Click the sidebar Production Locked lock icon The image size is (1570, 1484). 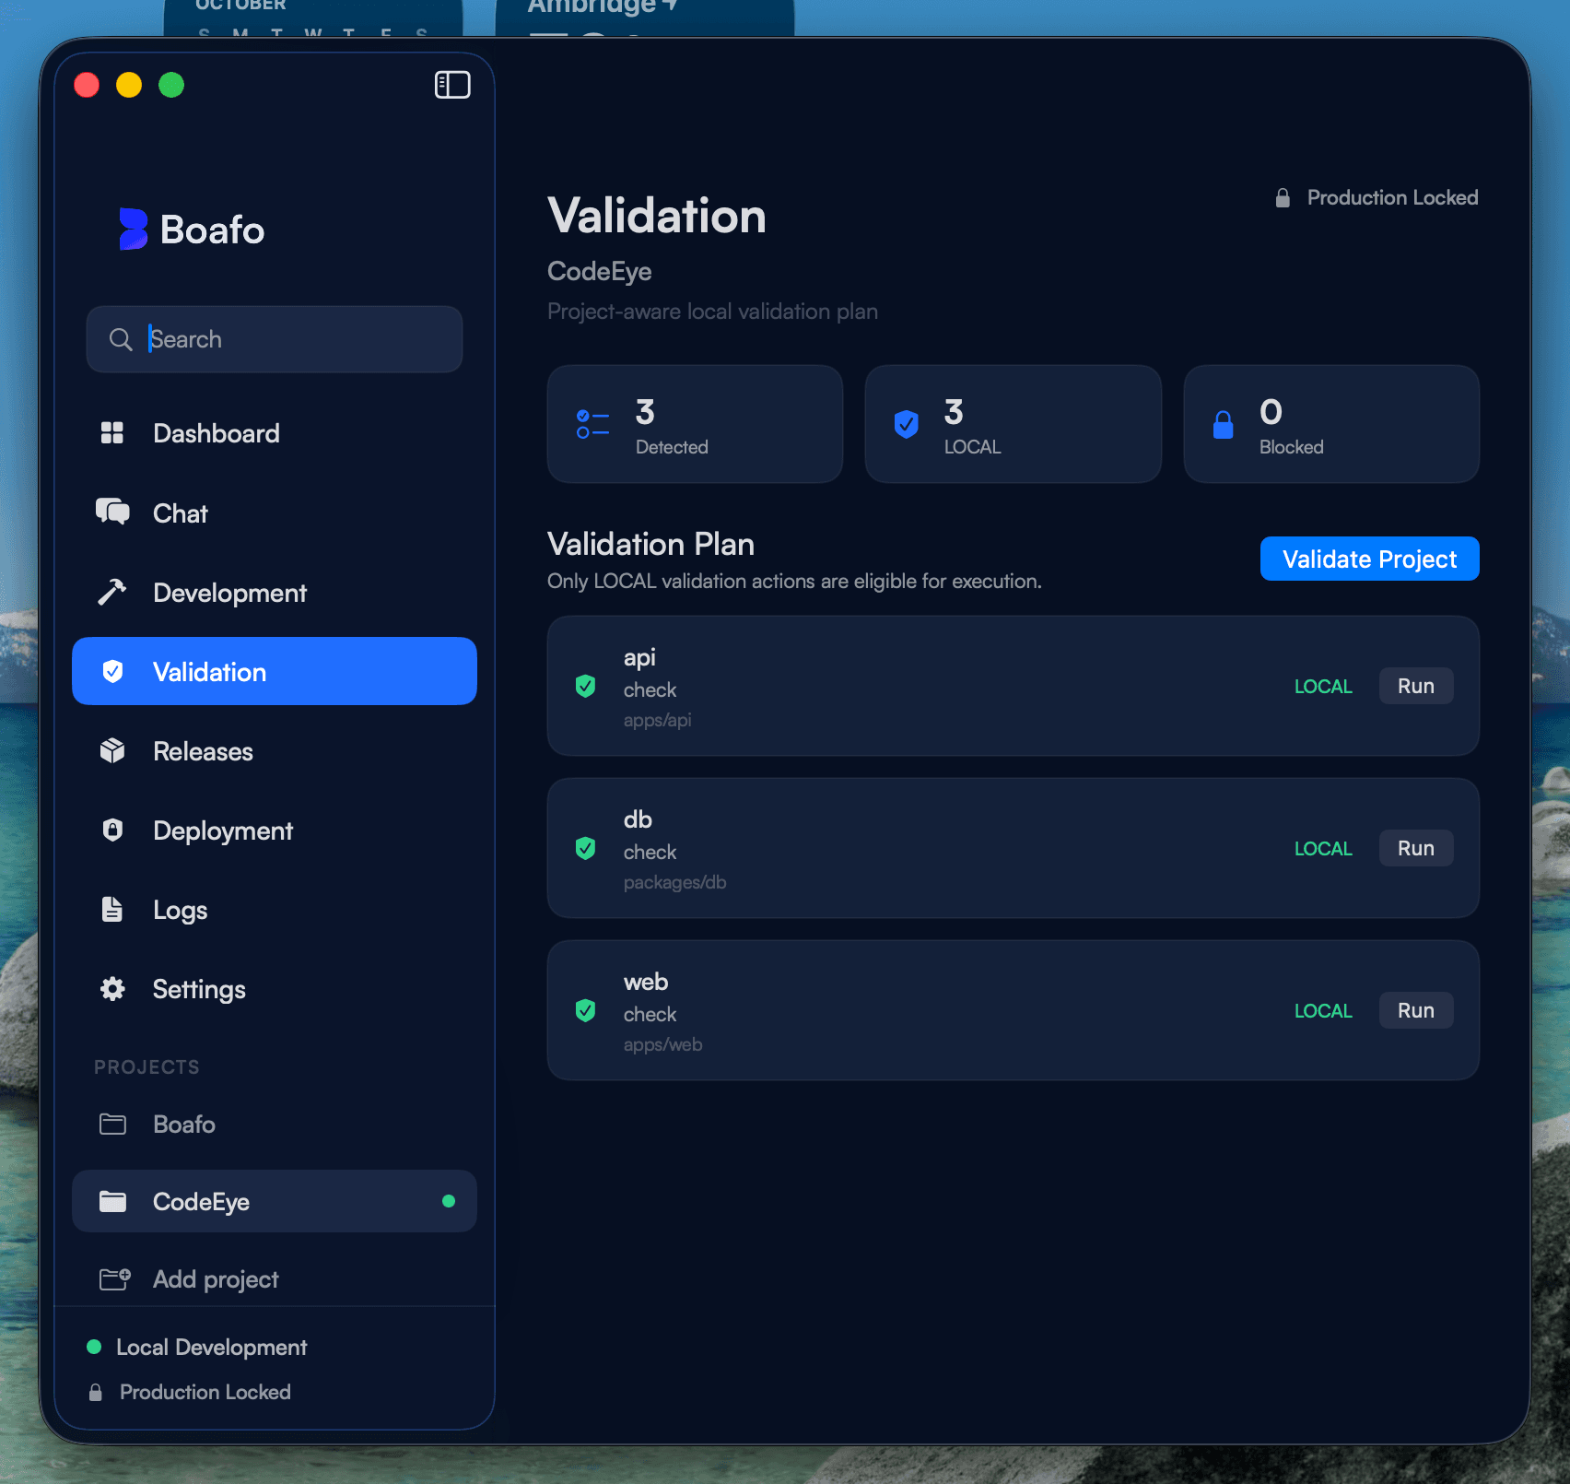click(x=95, y=1392)
